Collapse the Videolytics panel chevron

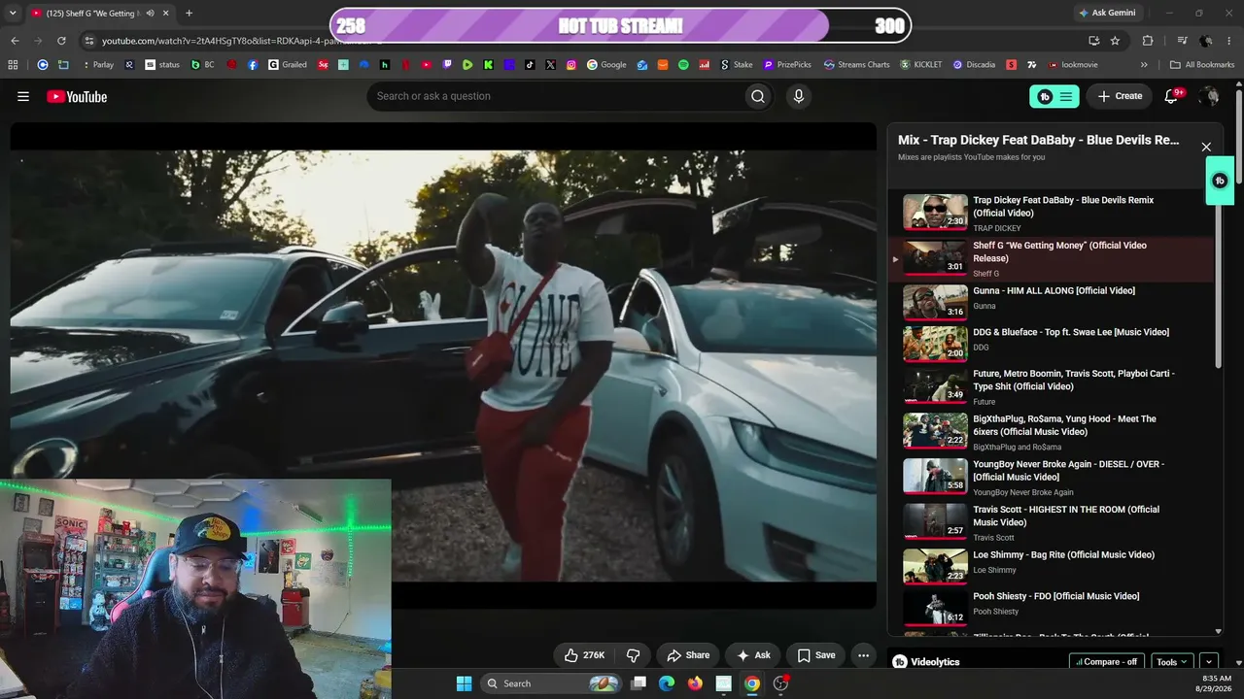coord(1209,662)
